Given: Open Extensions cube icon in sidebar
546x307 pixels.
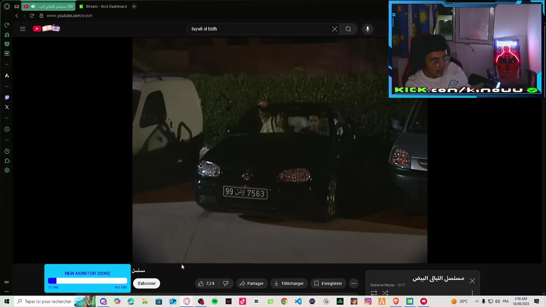Looking at the screenshot, I should (7, 161).
